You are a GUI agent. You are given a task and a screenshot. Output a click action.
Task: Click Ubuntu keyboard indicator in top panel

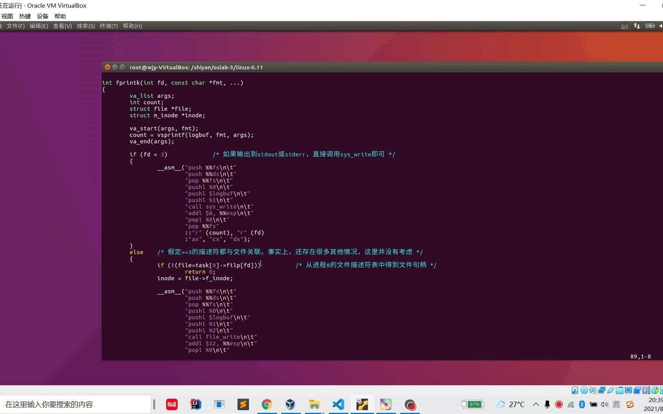coord(625,26)
